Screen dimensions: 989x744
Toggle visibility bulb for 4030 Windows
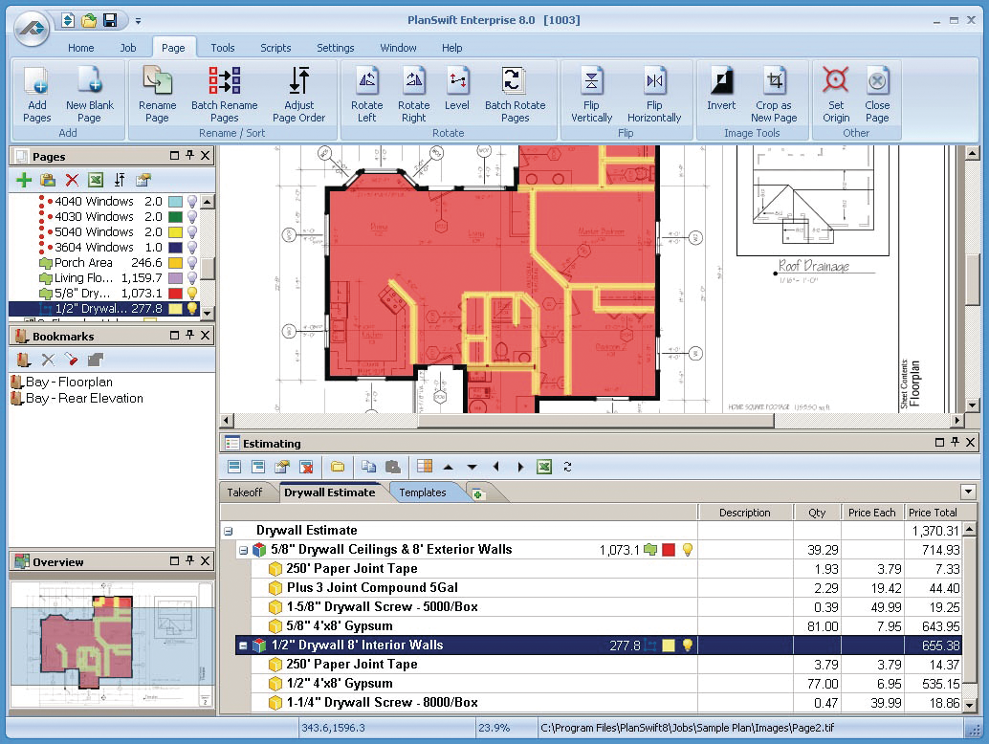tap(192, 217)
